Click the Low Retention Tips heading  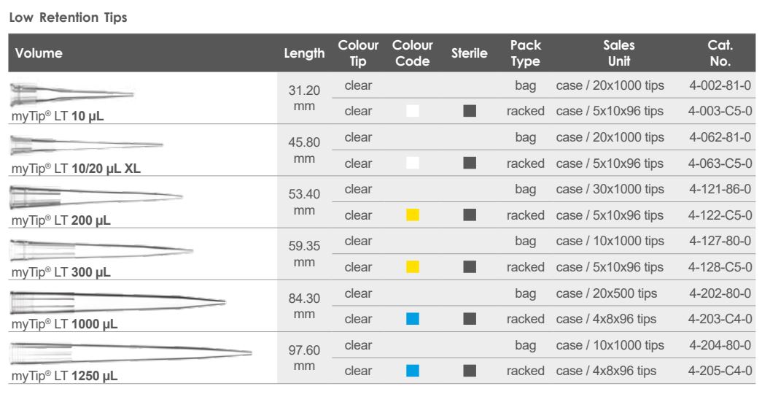pyautogui.click(x=68, y=18)
